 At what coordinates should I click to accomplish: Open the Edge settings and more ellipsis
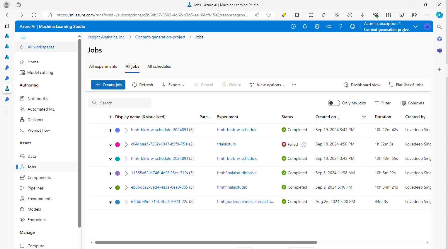(427, 15)
